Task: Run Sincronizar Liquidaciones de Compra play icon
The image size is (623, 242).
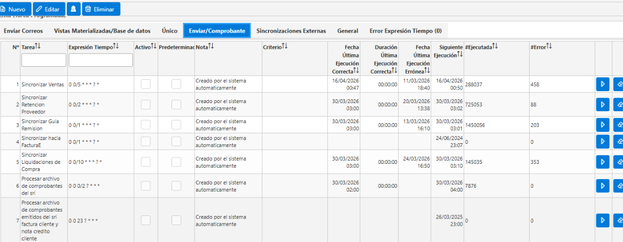Action: 602,162
